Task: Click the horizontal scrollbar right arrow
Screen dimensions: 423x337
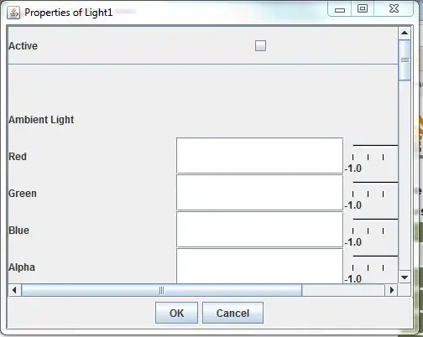Action: [392, 290]
